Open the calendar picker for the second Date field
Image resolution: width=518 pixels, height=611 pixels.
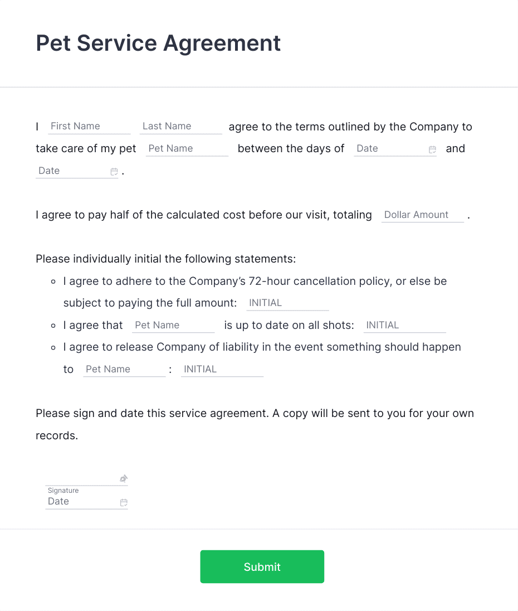point(114,172)
